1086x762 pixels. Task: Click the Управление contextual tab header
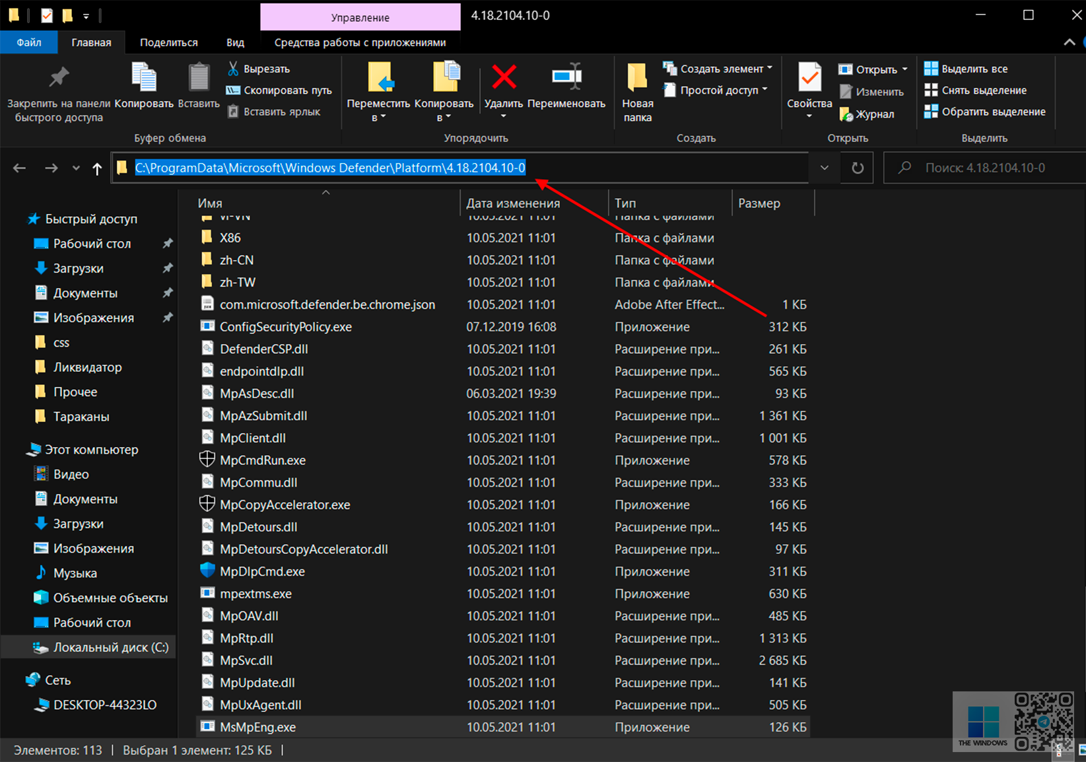tap(360, 17)
